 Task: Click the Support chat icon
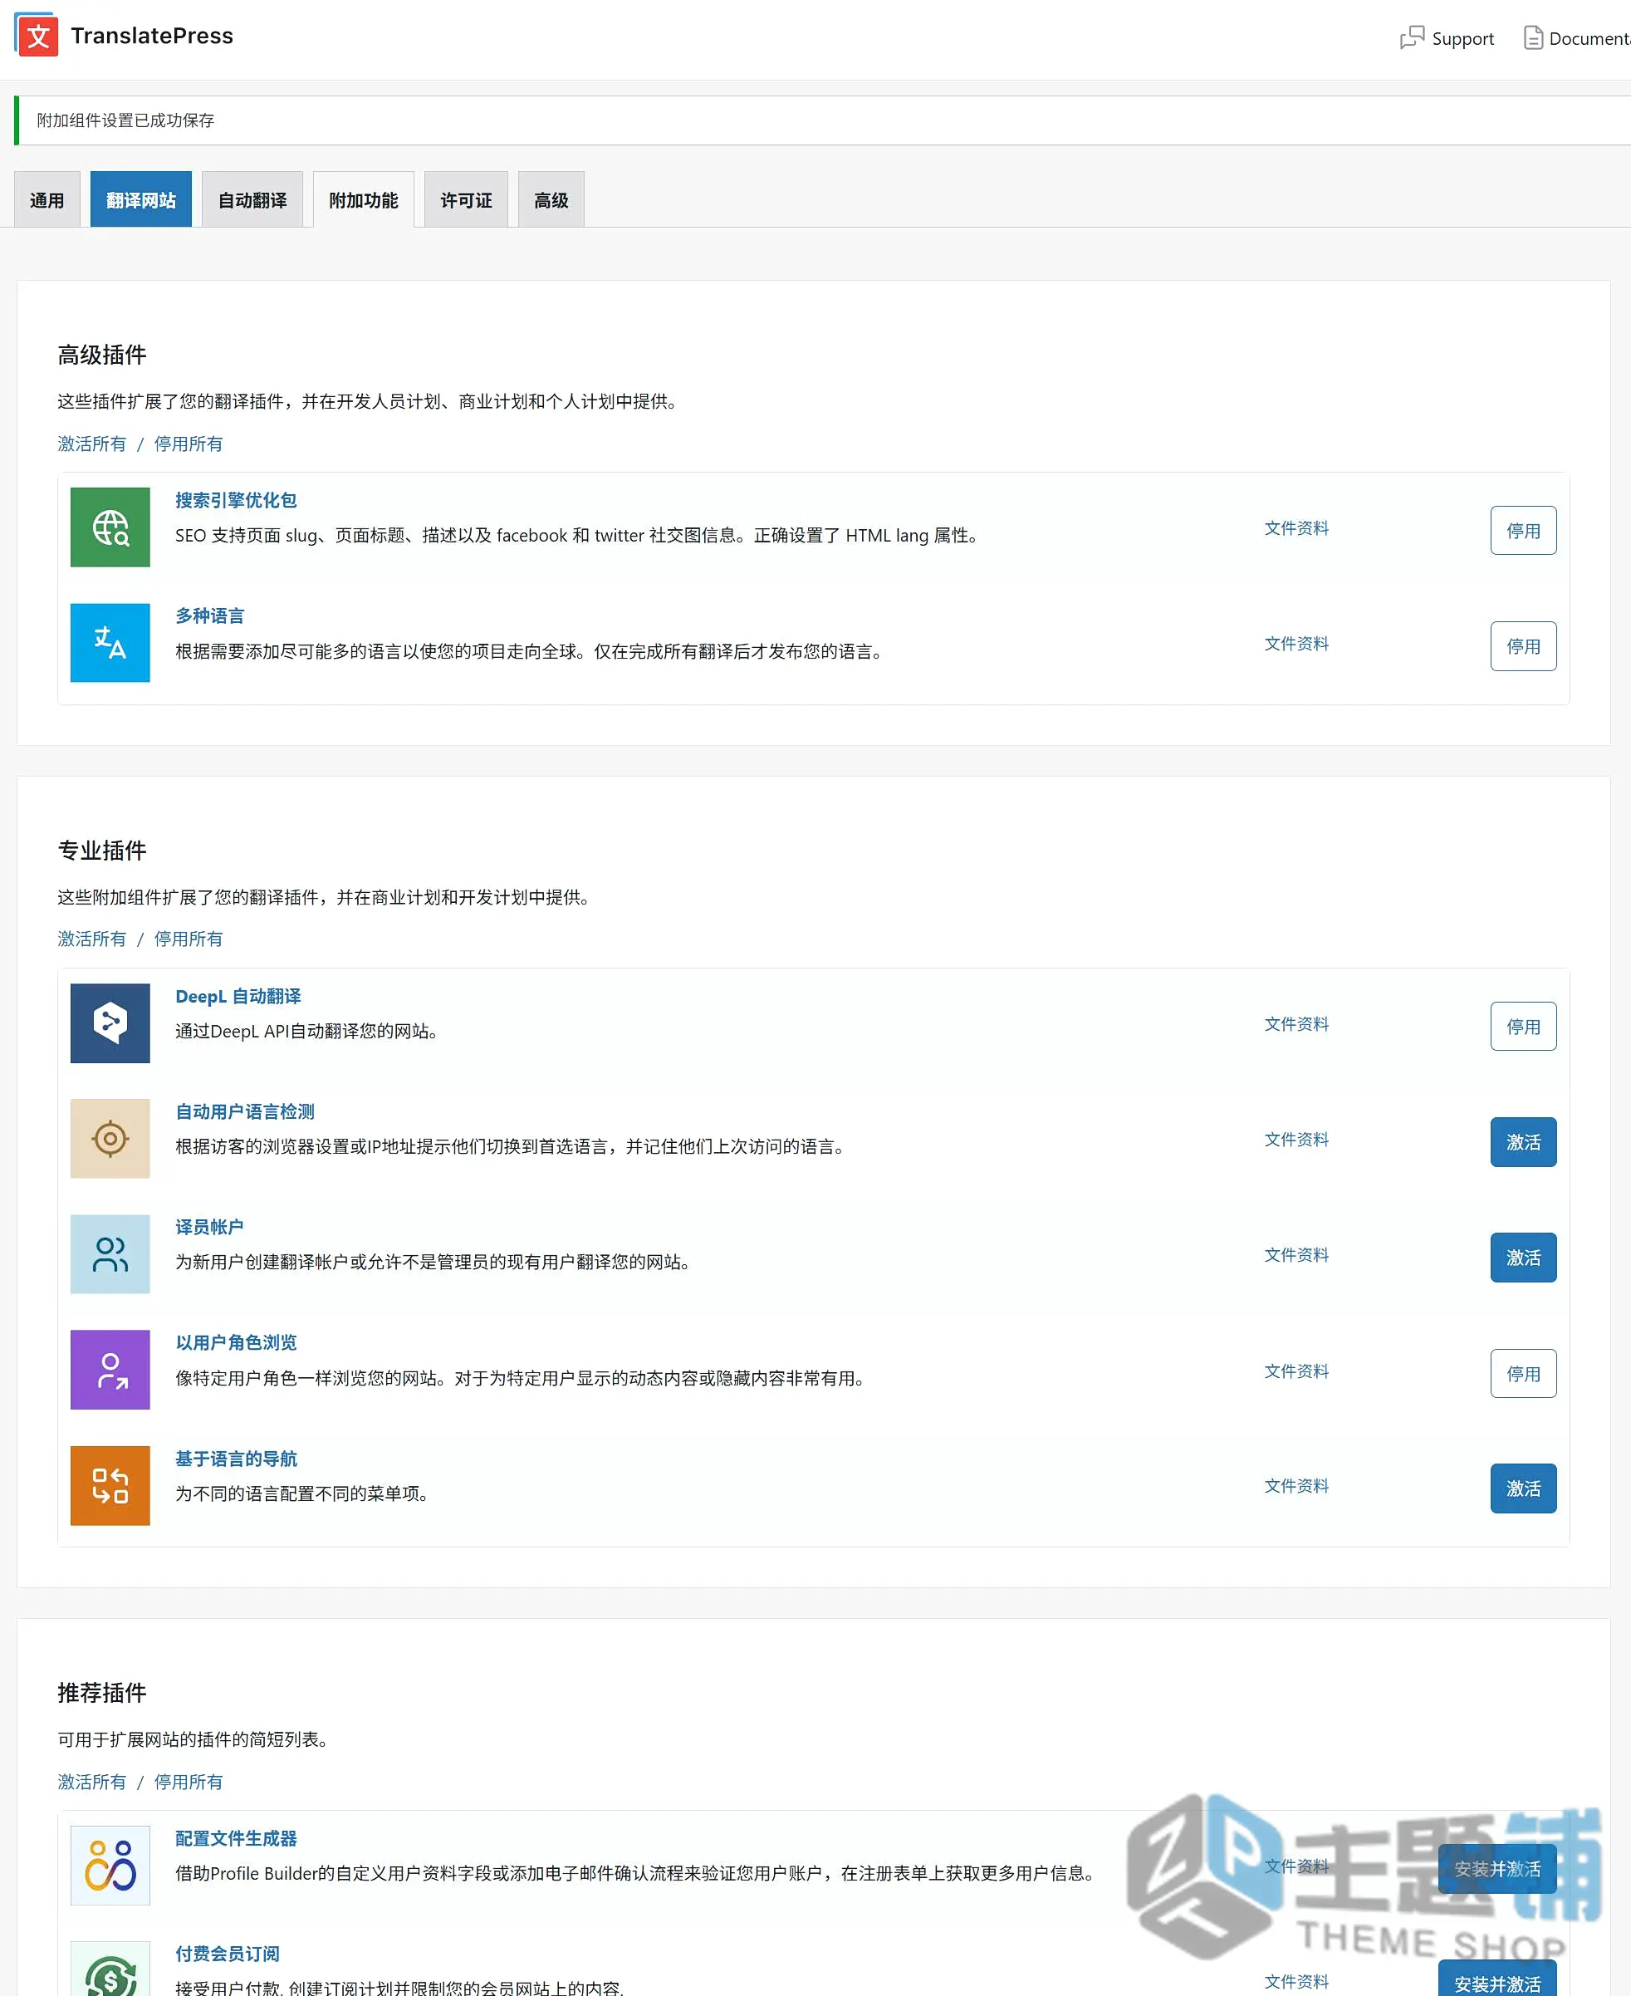(x=1411, y=37)
